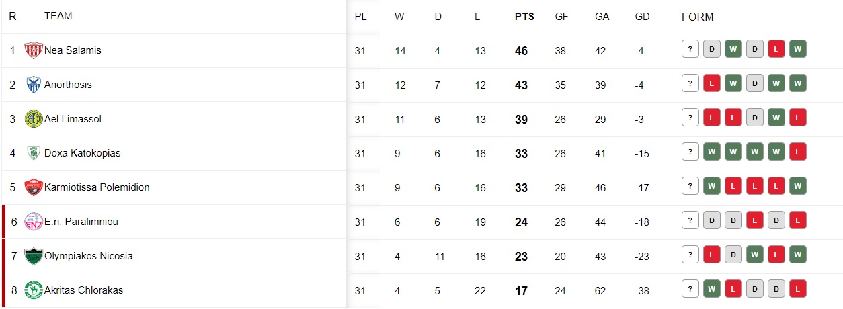This screenshot has height=309, width=843.
Task: Sort table by PTS column header
Action: click(x=524, y=17)
